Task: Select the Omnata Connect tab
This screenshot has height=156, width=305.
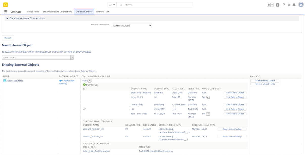Action: pyautogui.click(x=84, y=12)
